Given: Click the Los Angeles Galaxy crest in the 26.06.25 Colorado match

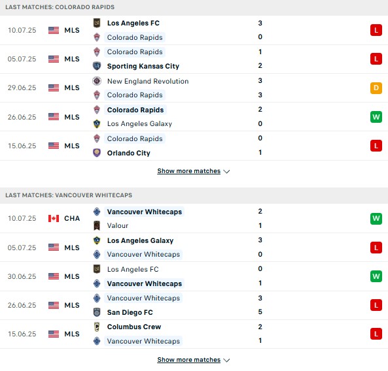Looking at the screenshot, I should coord(97,123).
